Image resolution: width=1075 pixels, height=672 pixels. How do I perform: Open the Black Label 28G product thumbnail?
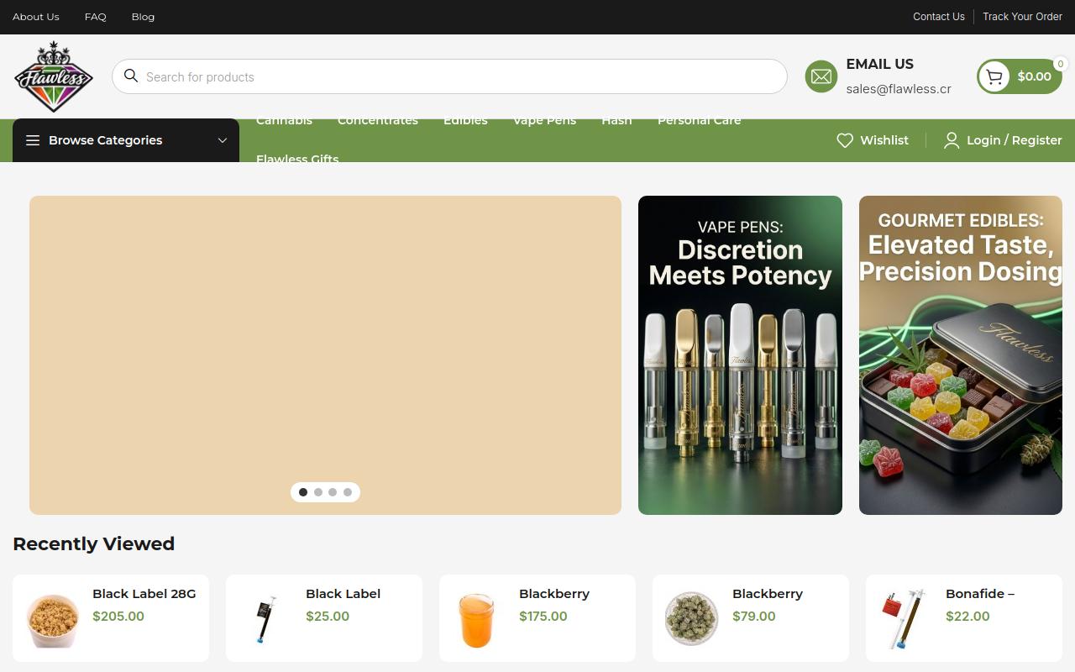[53, 619]
